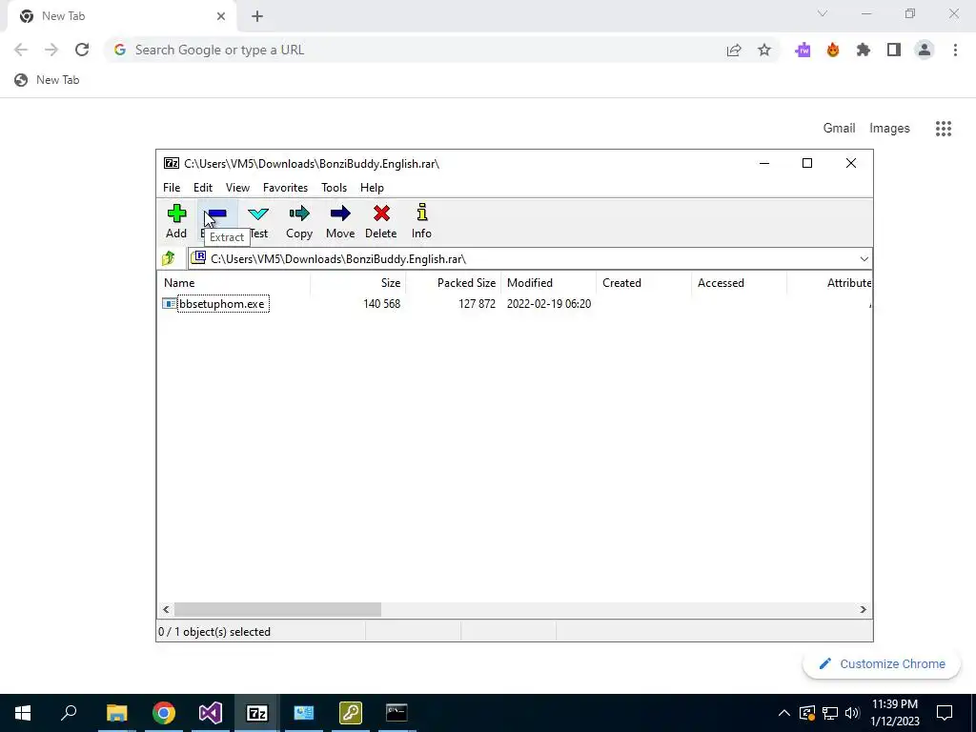
Task: Open the Google Images link
Action: click(x=889, y=129)
